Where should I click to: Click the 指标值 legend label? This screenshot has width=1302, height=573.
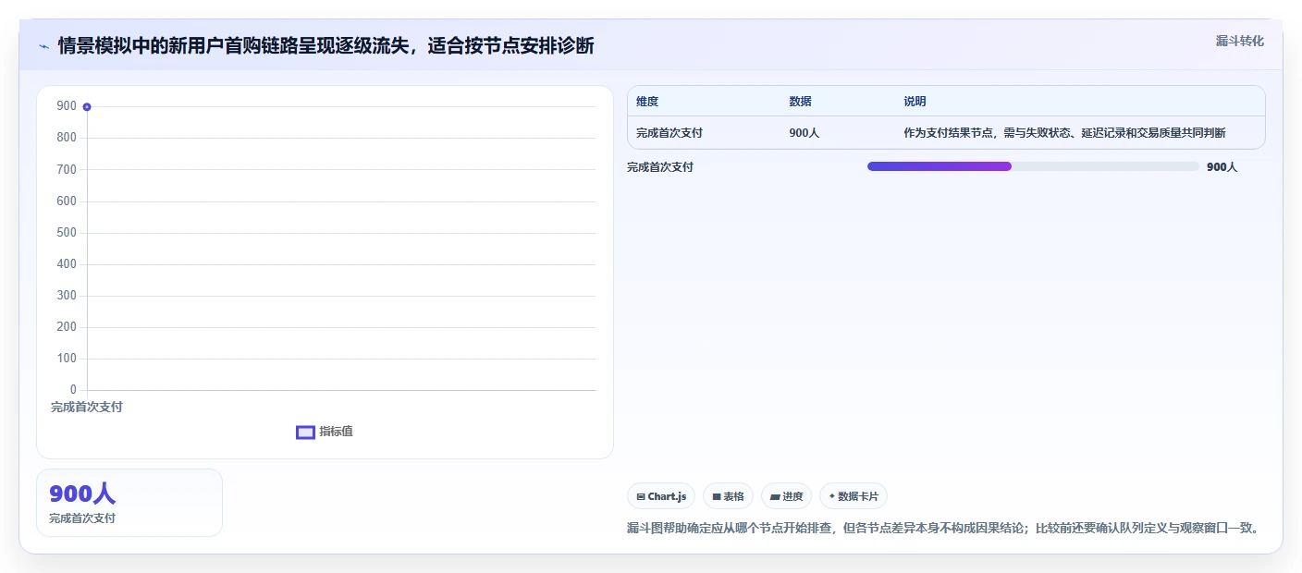click(x=336, y=432)
